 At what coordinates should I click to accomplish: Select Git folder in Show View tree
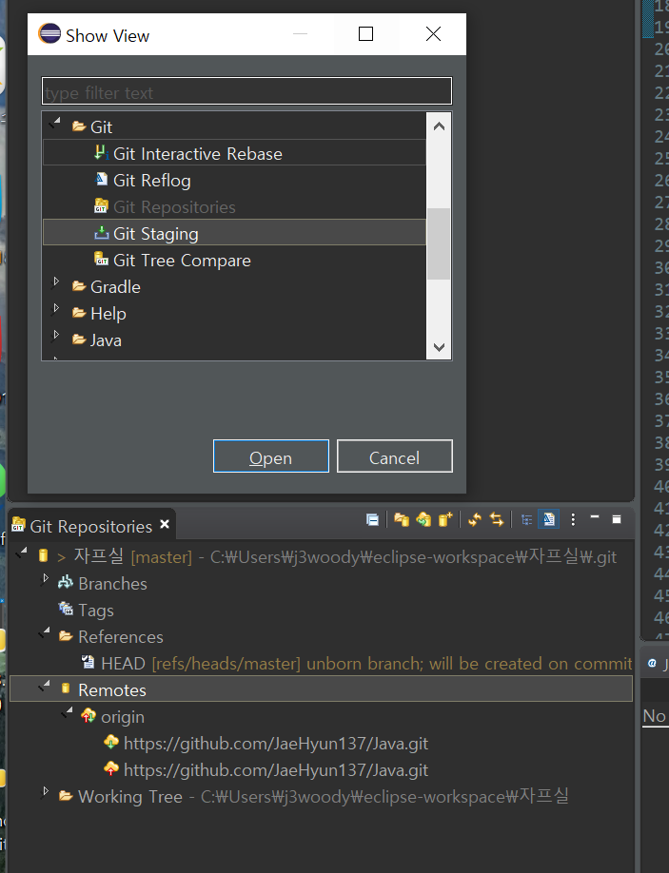click(101, 126)
